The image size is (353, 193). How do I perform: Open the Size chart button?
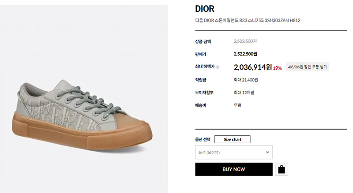click(233, 140)
